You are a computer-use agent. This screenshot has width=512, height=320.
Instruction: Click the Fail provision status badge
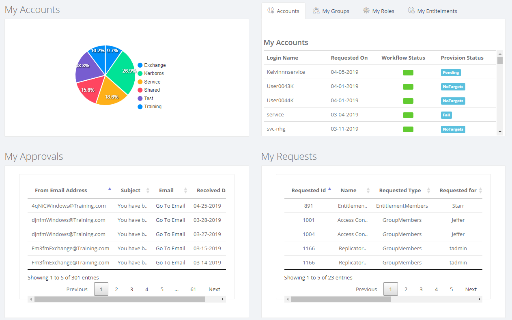pyautogui.click(x=446, y=115)
